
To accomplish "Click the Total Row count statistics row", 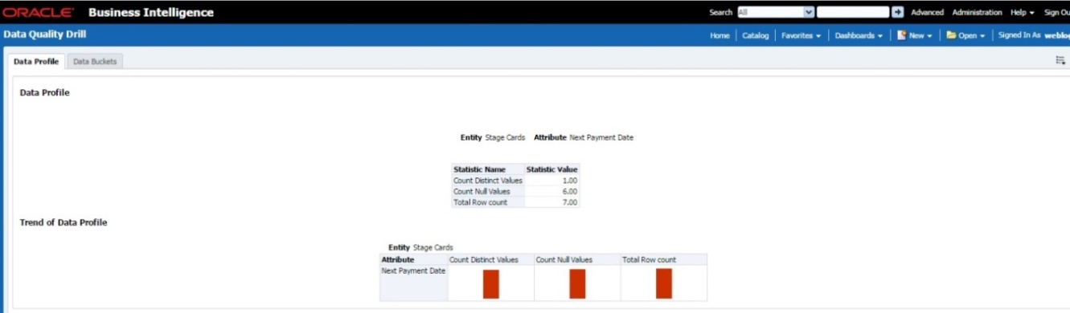I will (515, 202).
